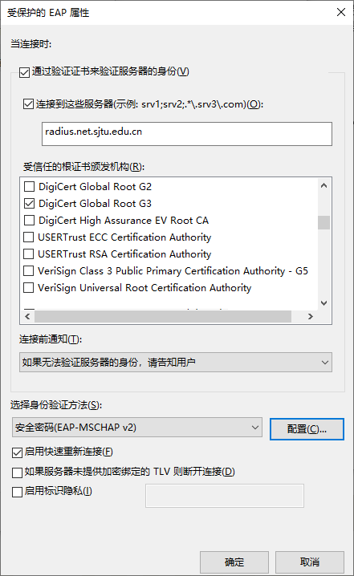Click the scroll up arrow in certificate list
Image resolution: width=354 pixels, height=576 pixels.
(x=323, y=185)
